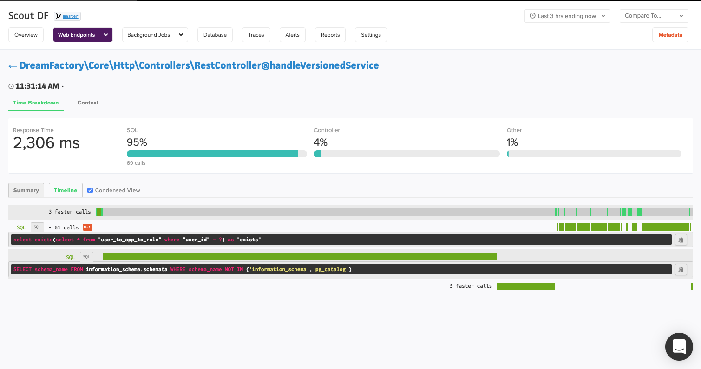Click the git branch icon beside master

click(59, 16)
